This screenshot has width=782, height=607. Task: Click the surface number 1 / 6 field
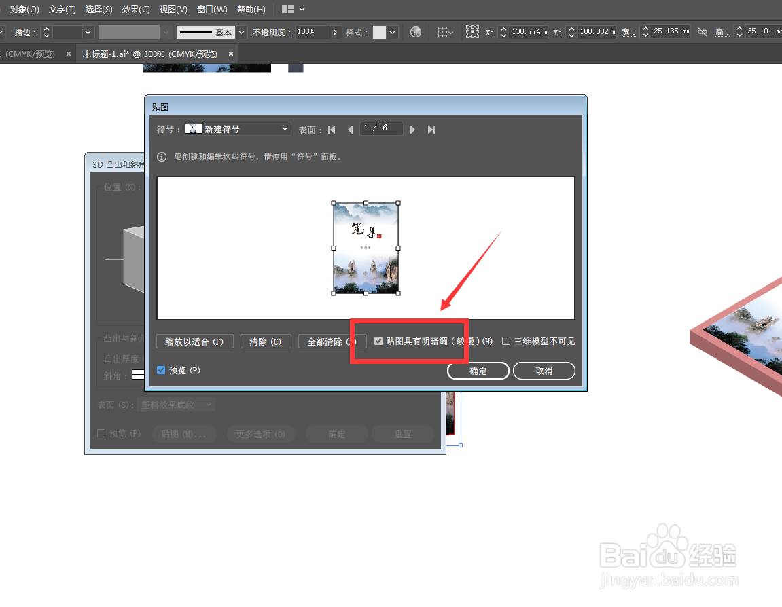(381, 128)
